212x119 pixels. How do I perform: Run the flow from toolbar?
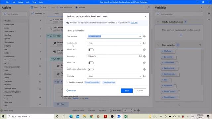tap(43, 7)
